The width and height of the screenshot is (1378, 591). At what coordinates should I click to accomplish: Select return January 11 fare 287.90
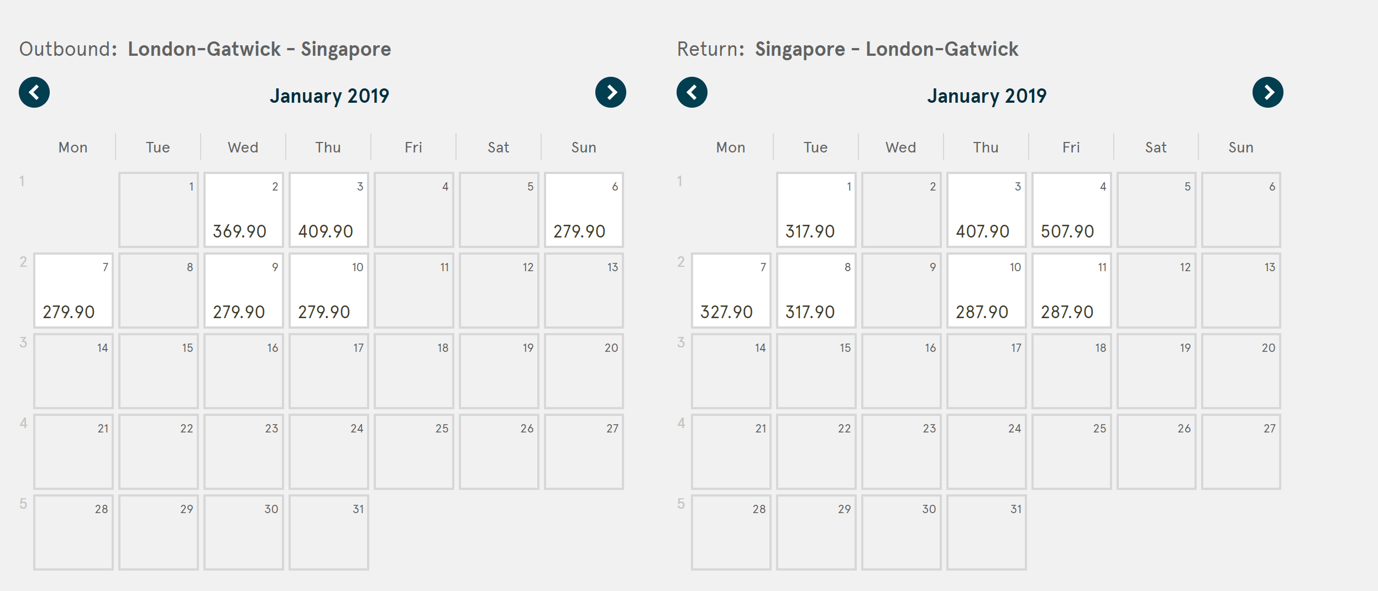point(1071,291)
